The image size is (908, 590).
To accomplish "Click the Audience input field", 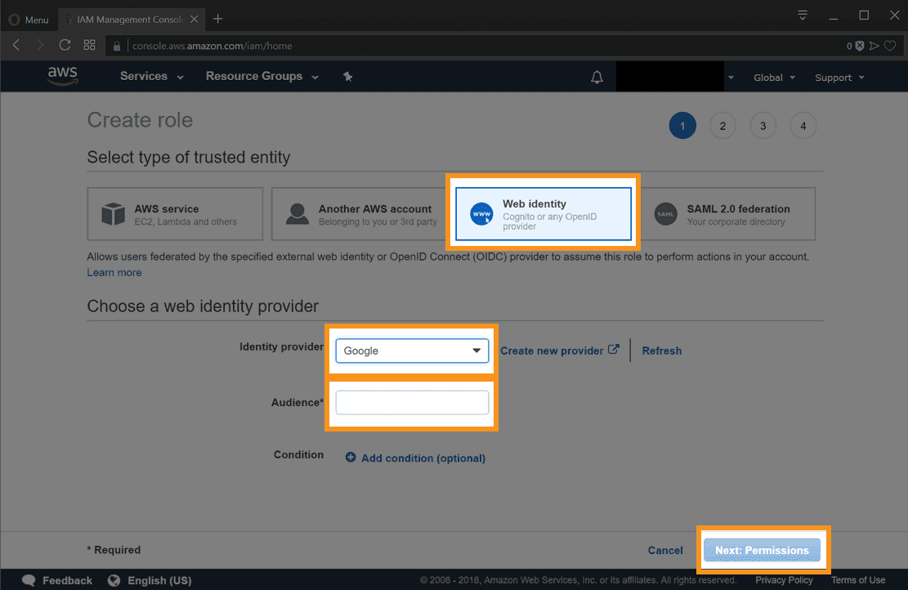I will click(x=412, y=403).
